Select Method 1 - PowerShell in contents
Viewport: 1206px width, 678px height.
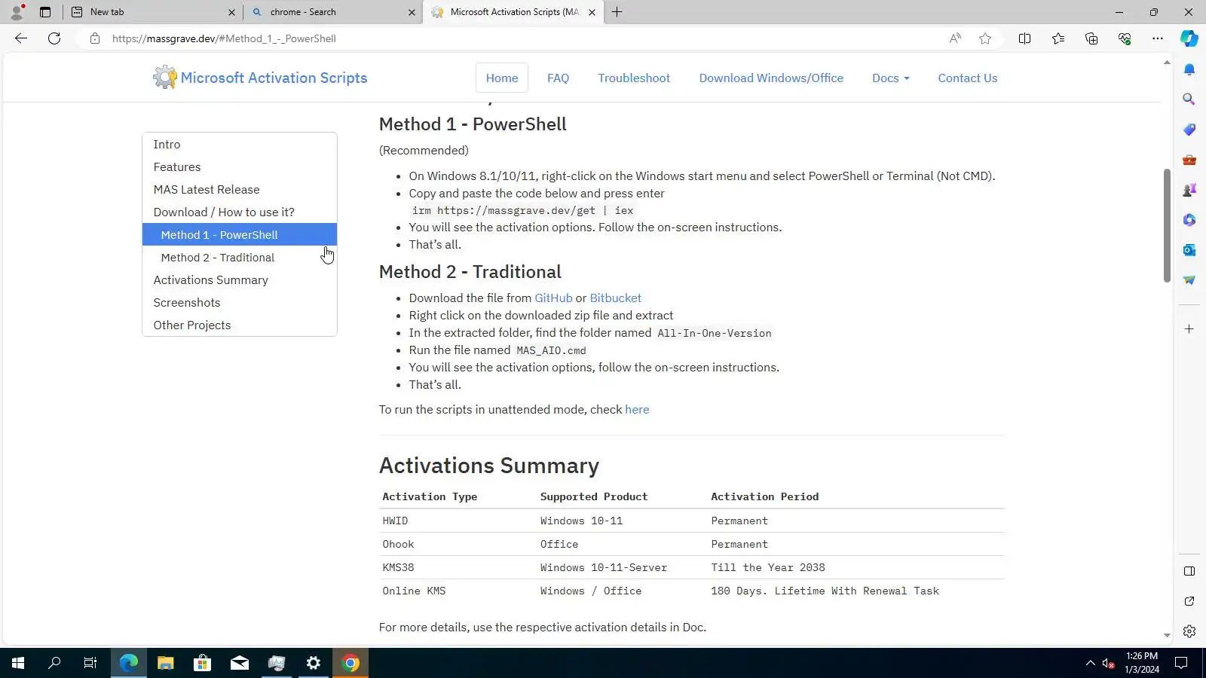(240, 235)
